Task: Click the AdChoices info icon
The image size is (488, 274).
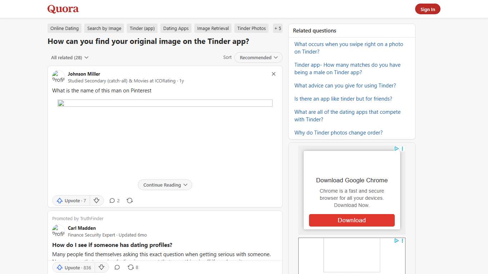Action: [x=396, y=149]
